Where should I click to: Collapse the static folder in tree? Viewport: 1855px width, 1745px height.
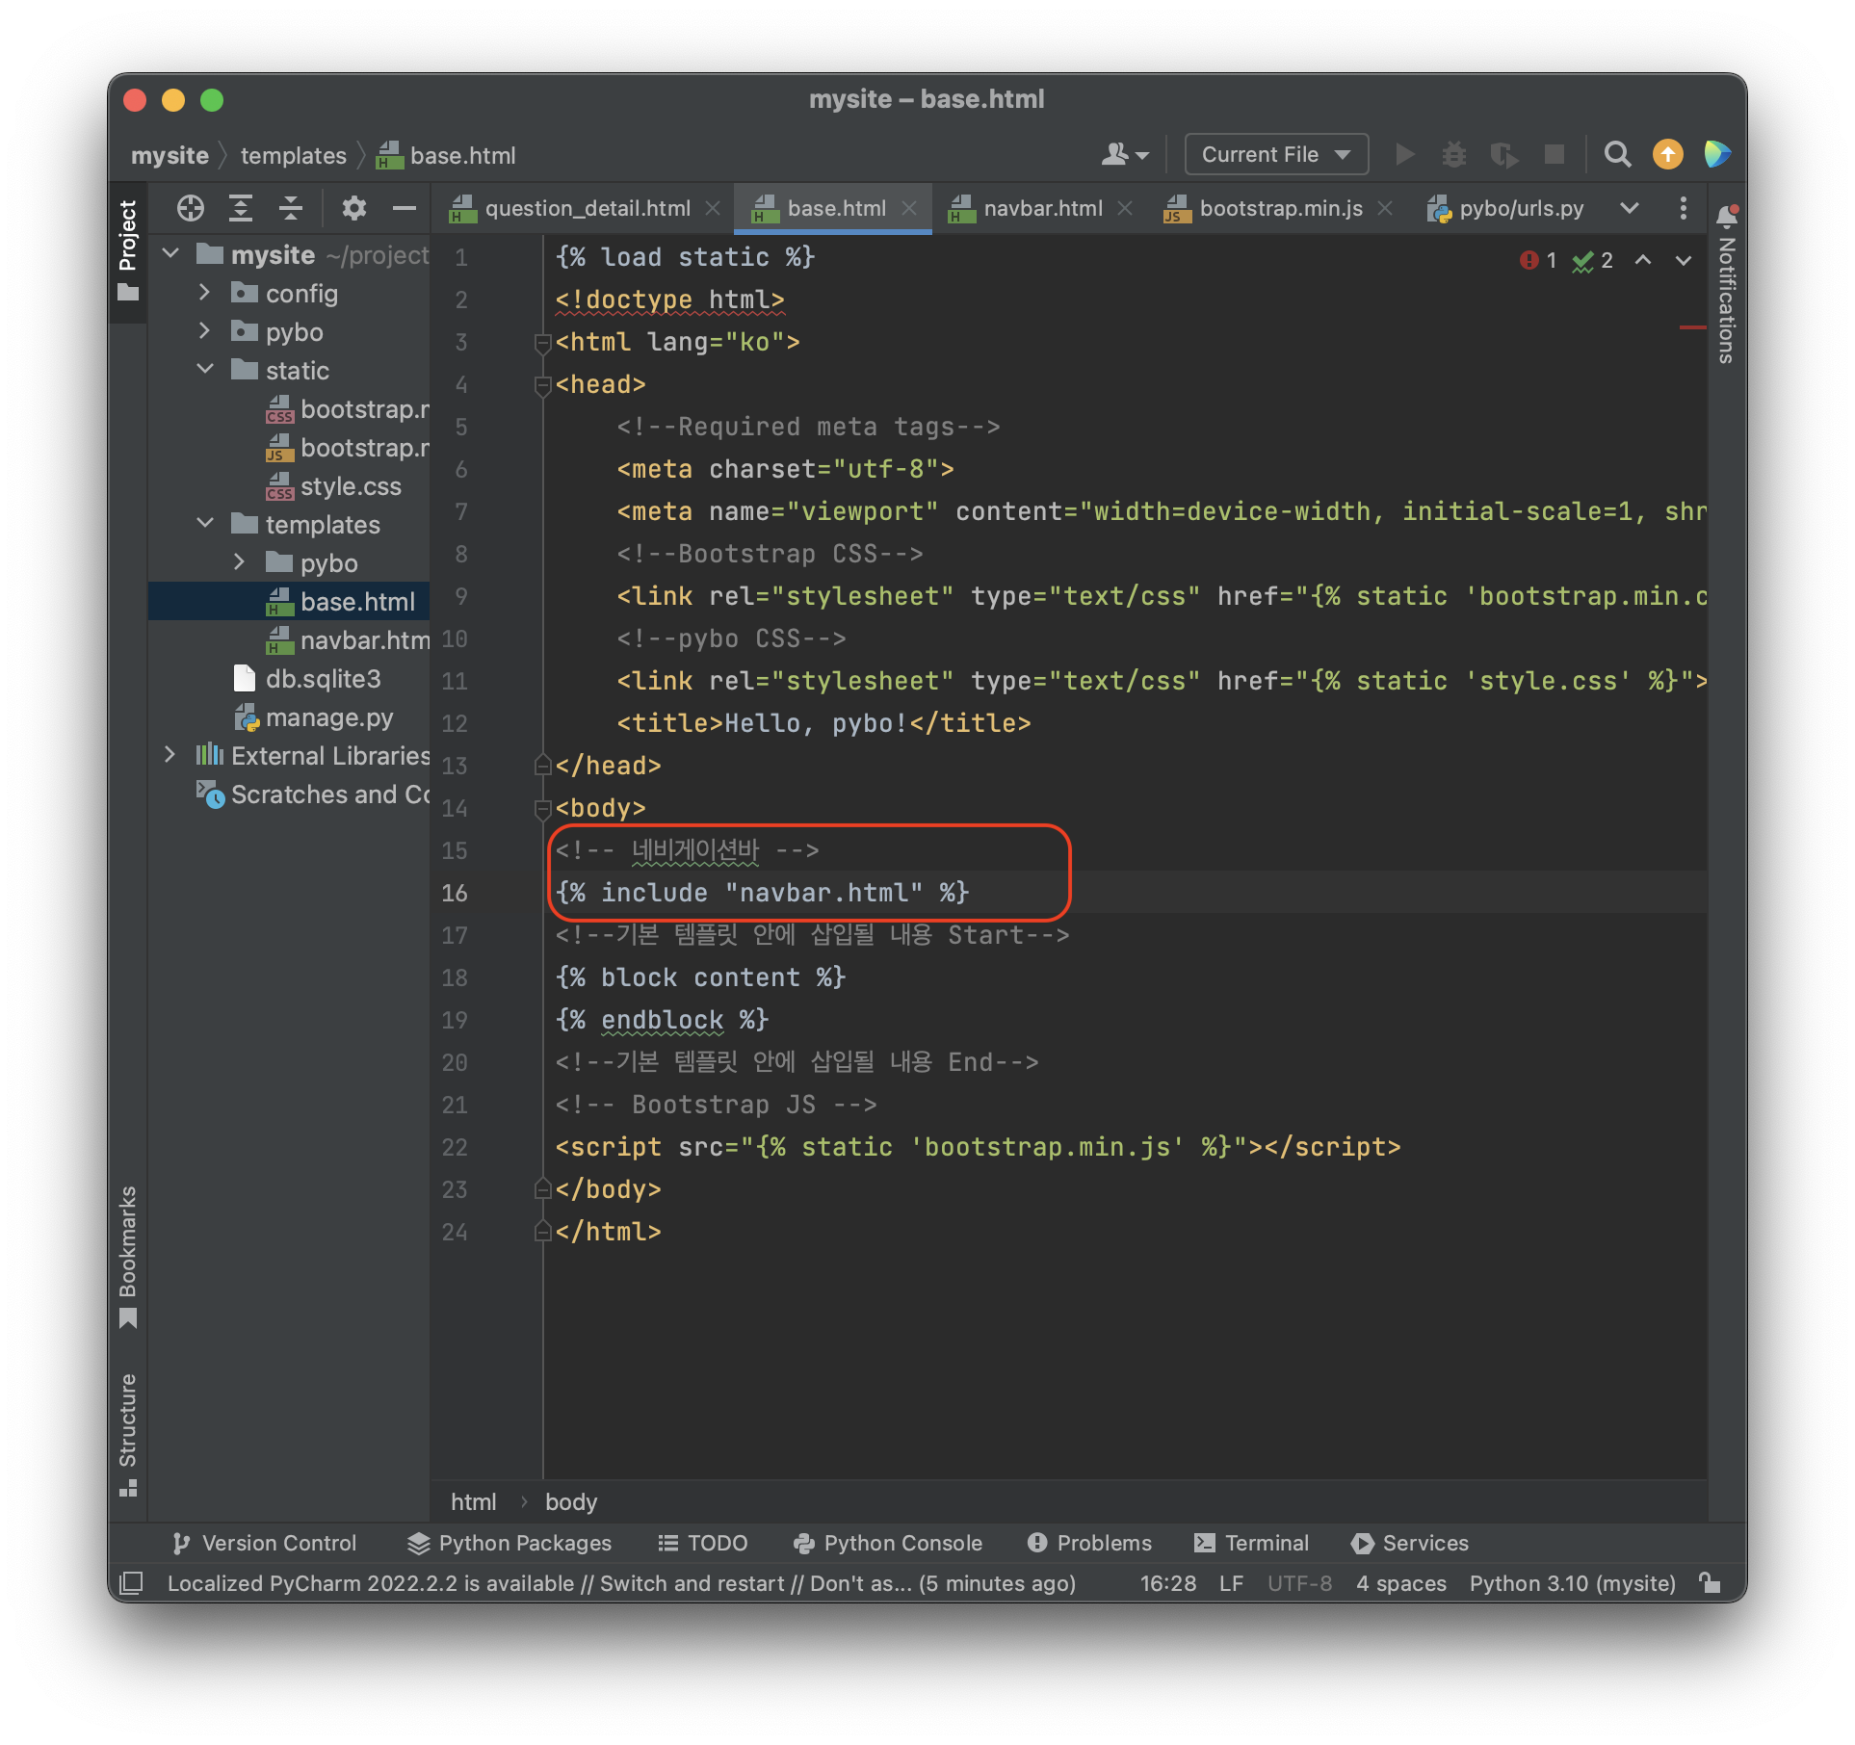tap(205, 370)
